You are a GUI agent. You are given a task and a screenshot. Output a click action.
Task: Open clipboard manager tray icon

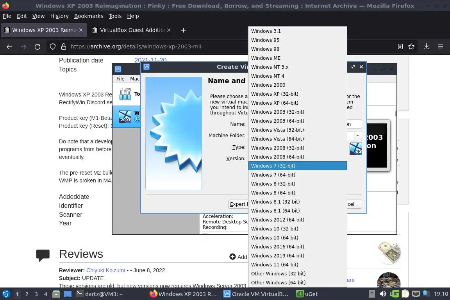tap(405, 294)
